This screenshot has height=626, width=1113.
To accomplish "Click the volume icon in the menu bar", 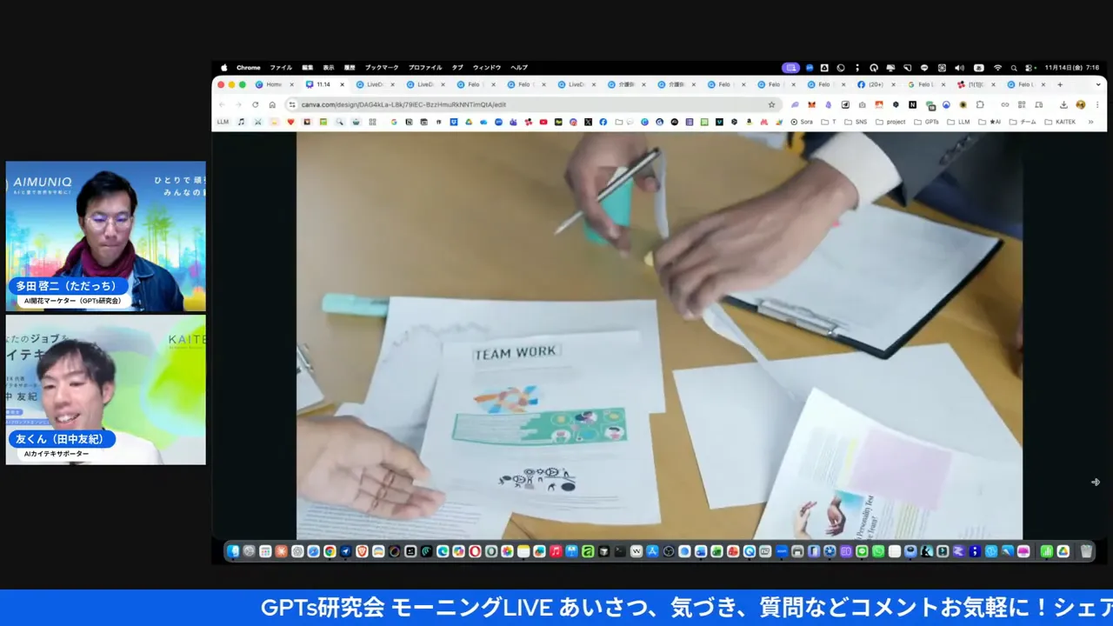I will click(x=959, y=68).
